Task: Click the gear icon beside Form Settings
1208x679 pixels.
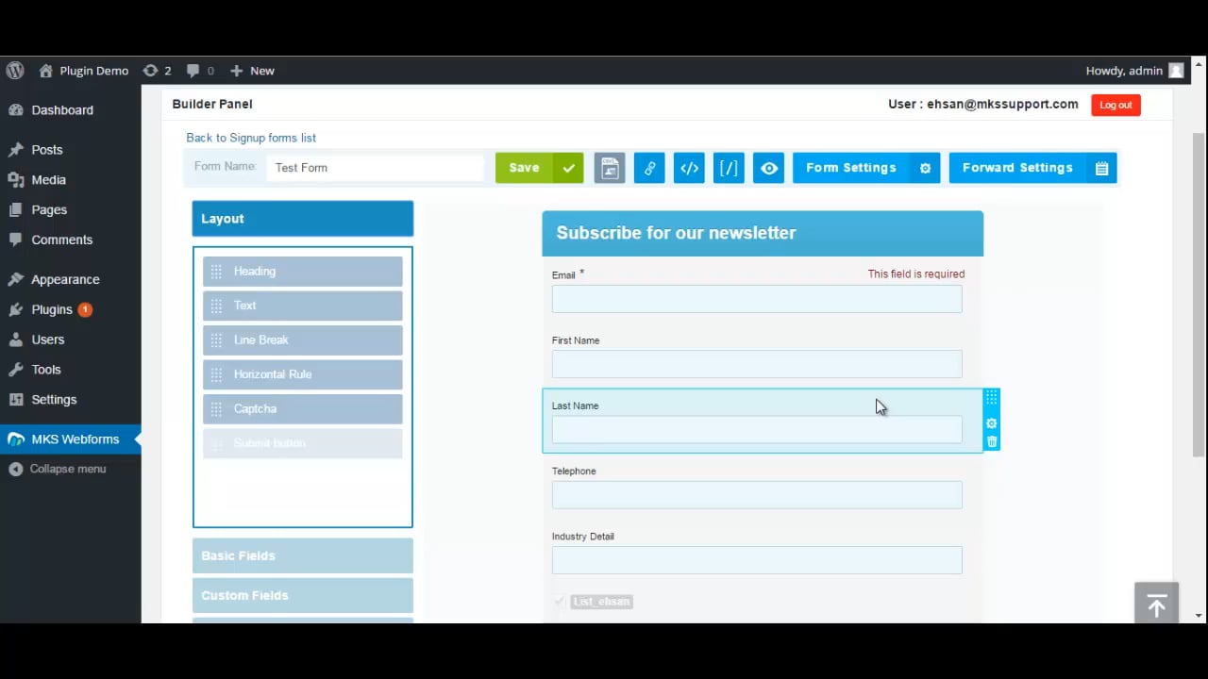Action: coord(925,168)
